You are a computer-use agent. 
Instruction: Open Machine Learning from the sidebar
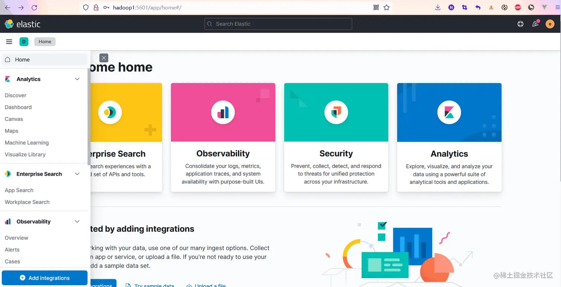pyautogui.click(x=27, y=143)
